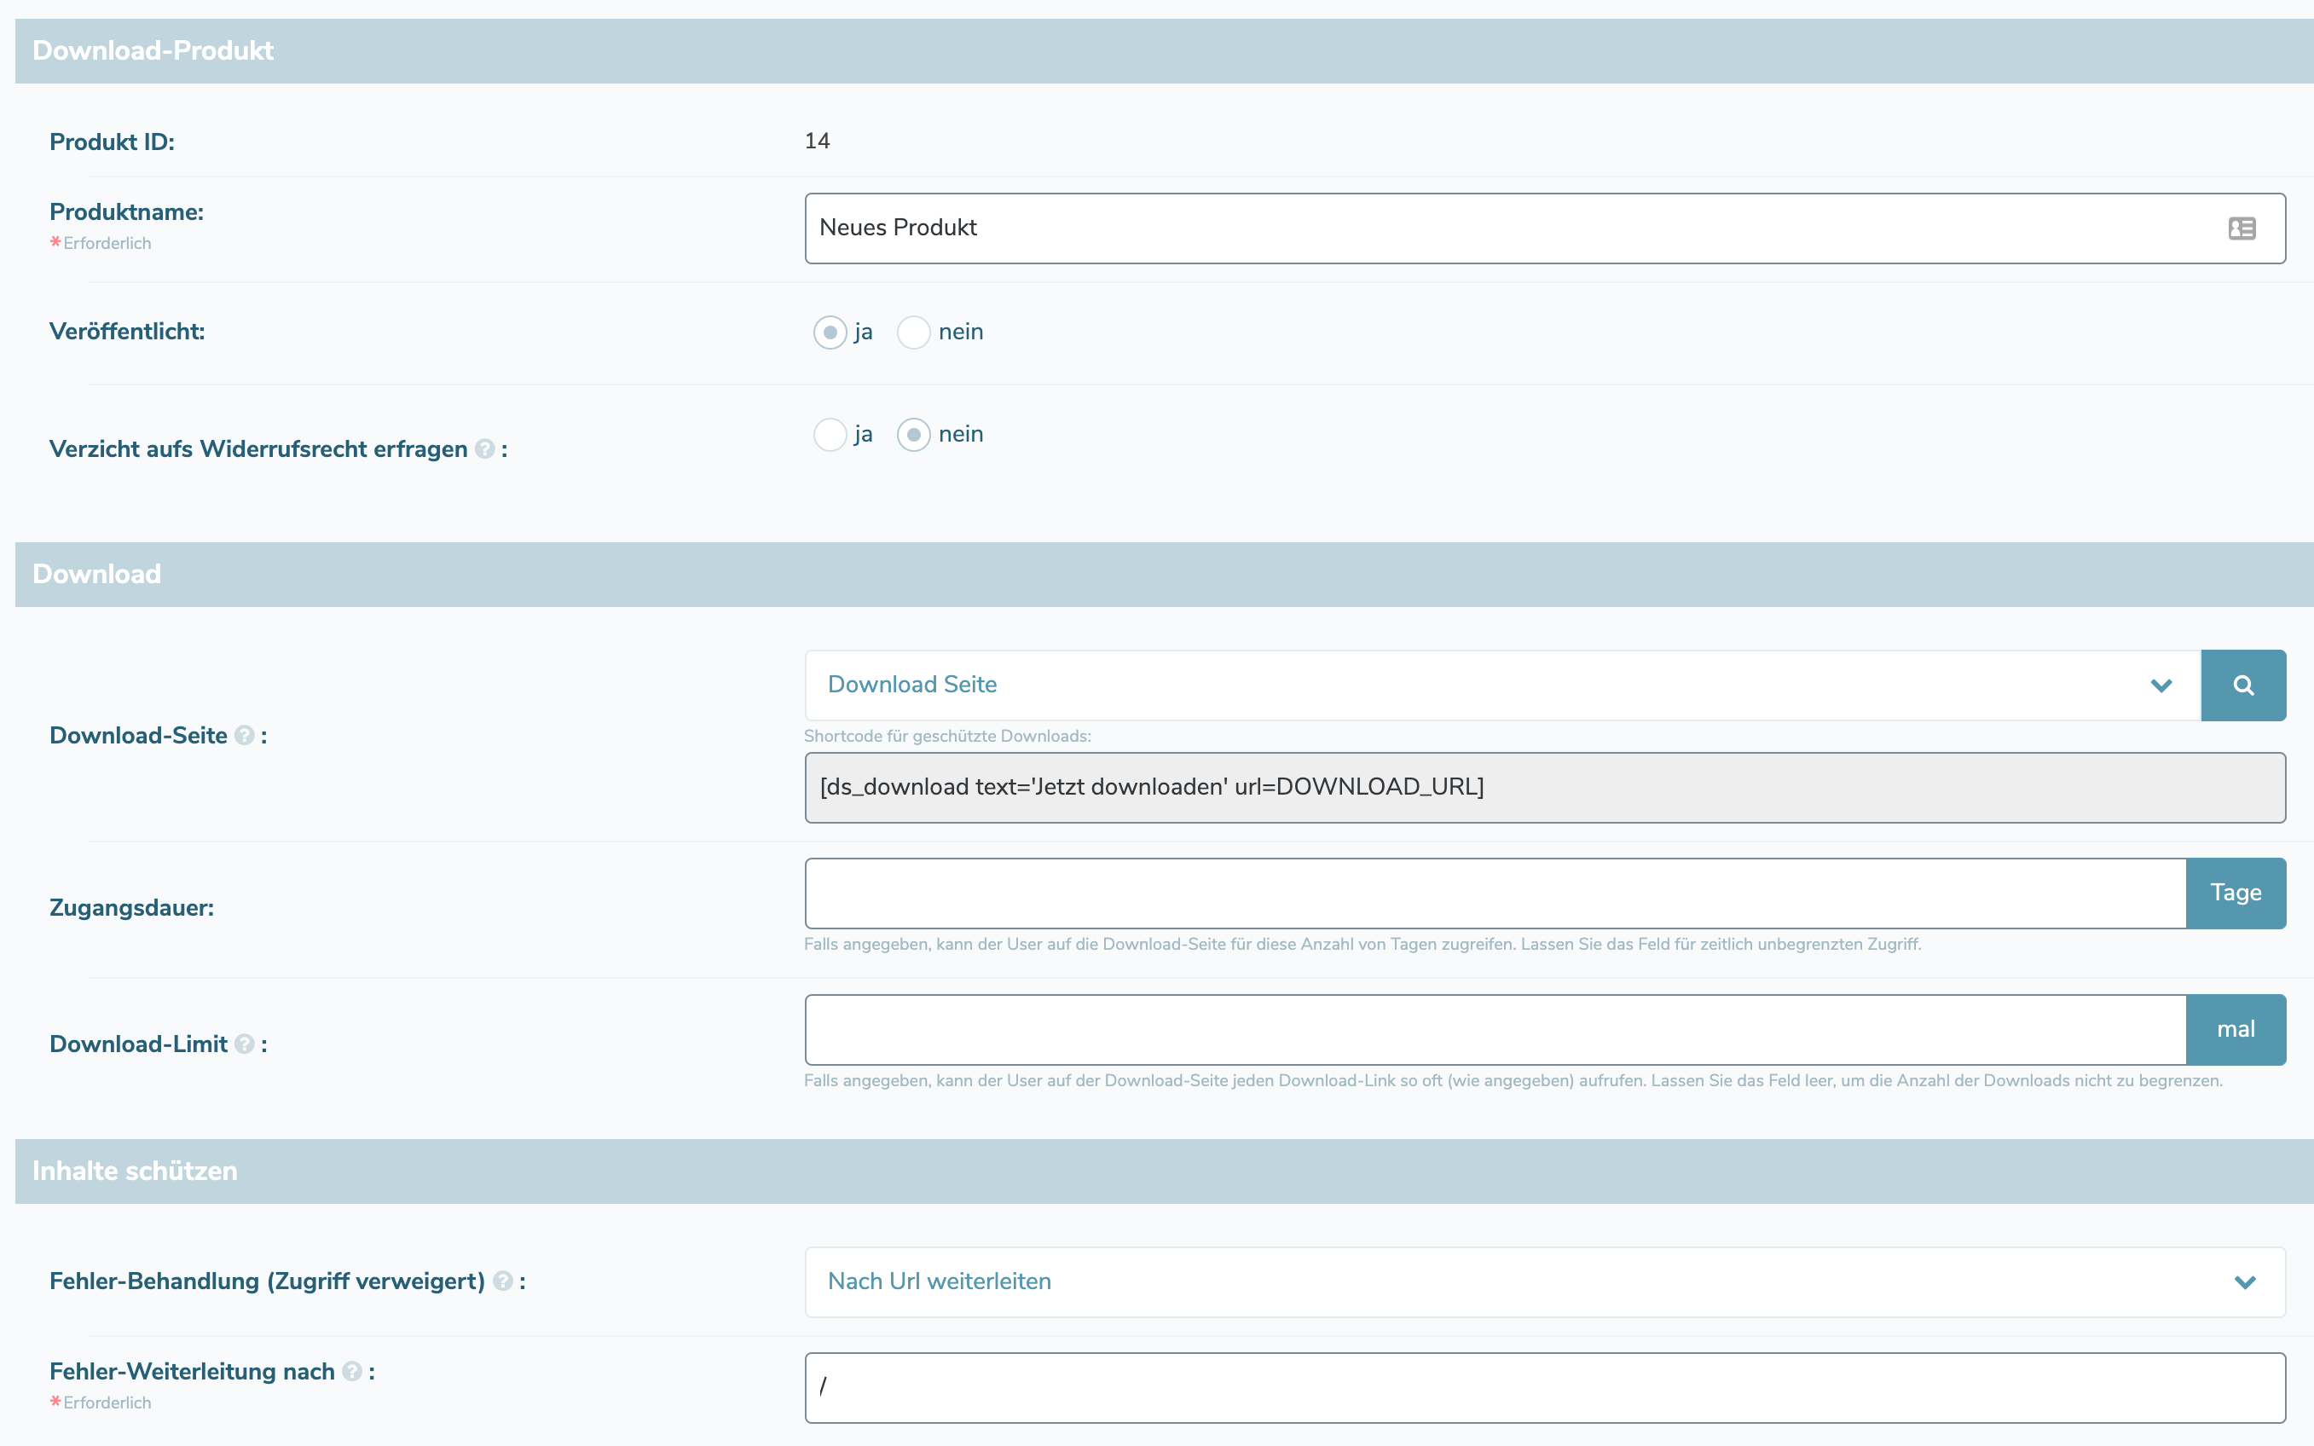2314x1446 pixels.
Task: Click the search magnifier button next to Download Seite
Action: click(x=2242, y=685)
